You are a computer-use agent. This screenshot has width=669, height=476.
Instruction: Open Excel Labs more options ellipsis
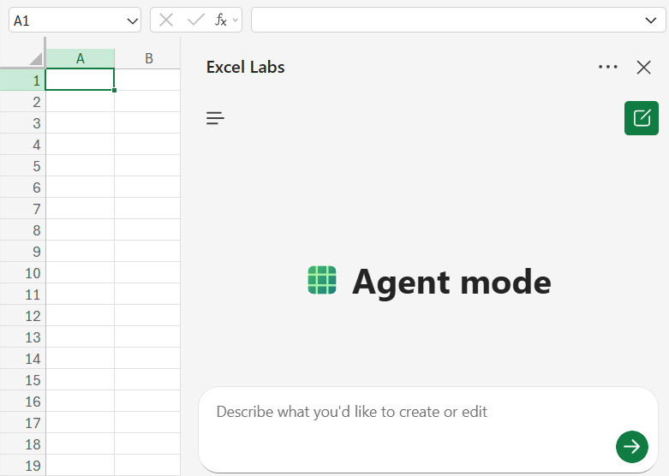point(607,67)
